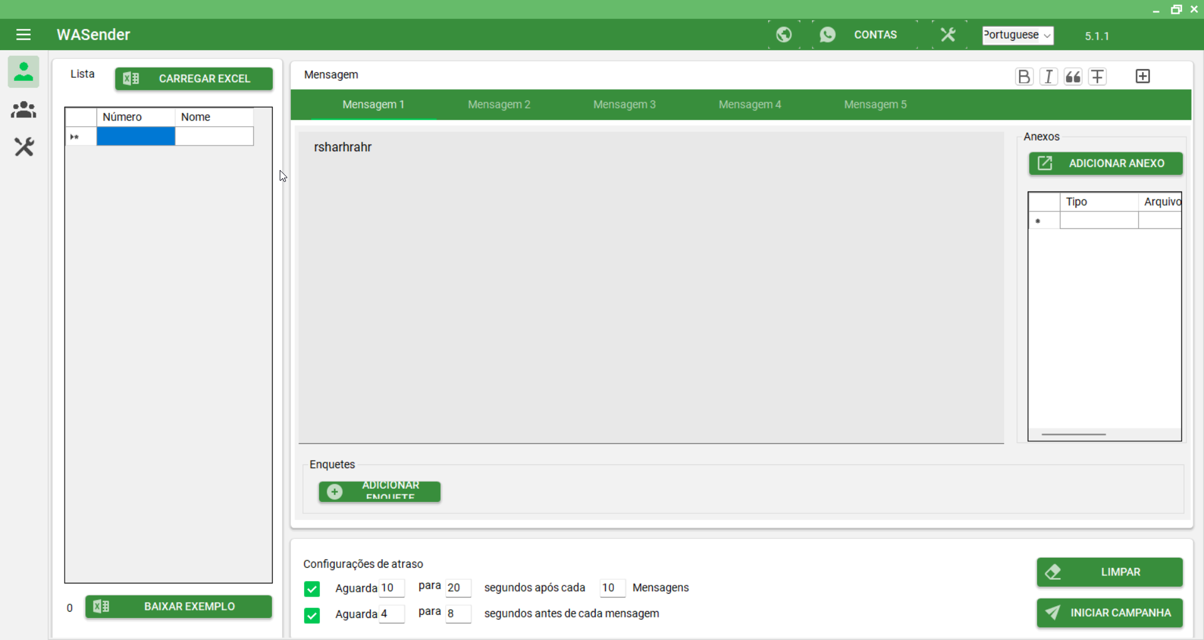Click LIMPAR button
Image resolution: width=1204 pixels, height=640 pixels.
click(1109, 572)
